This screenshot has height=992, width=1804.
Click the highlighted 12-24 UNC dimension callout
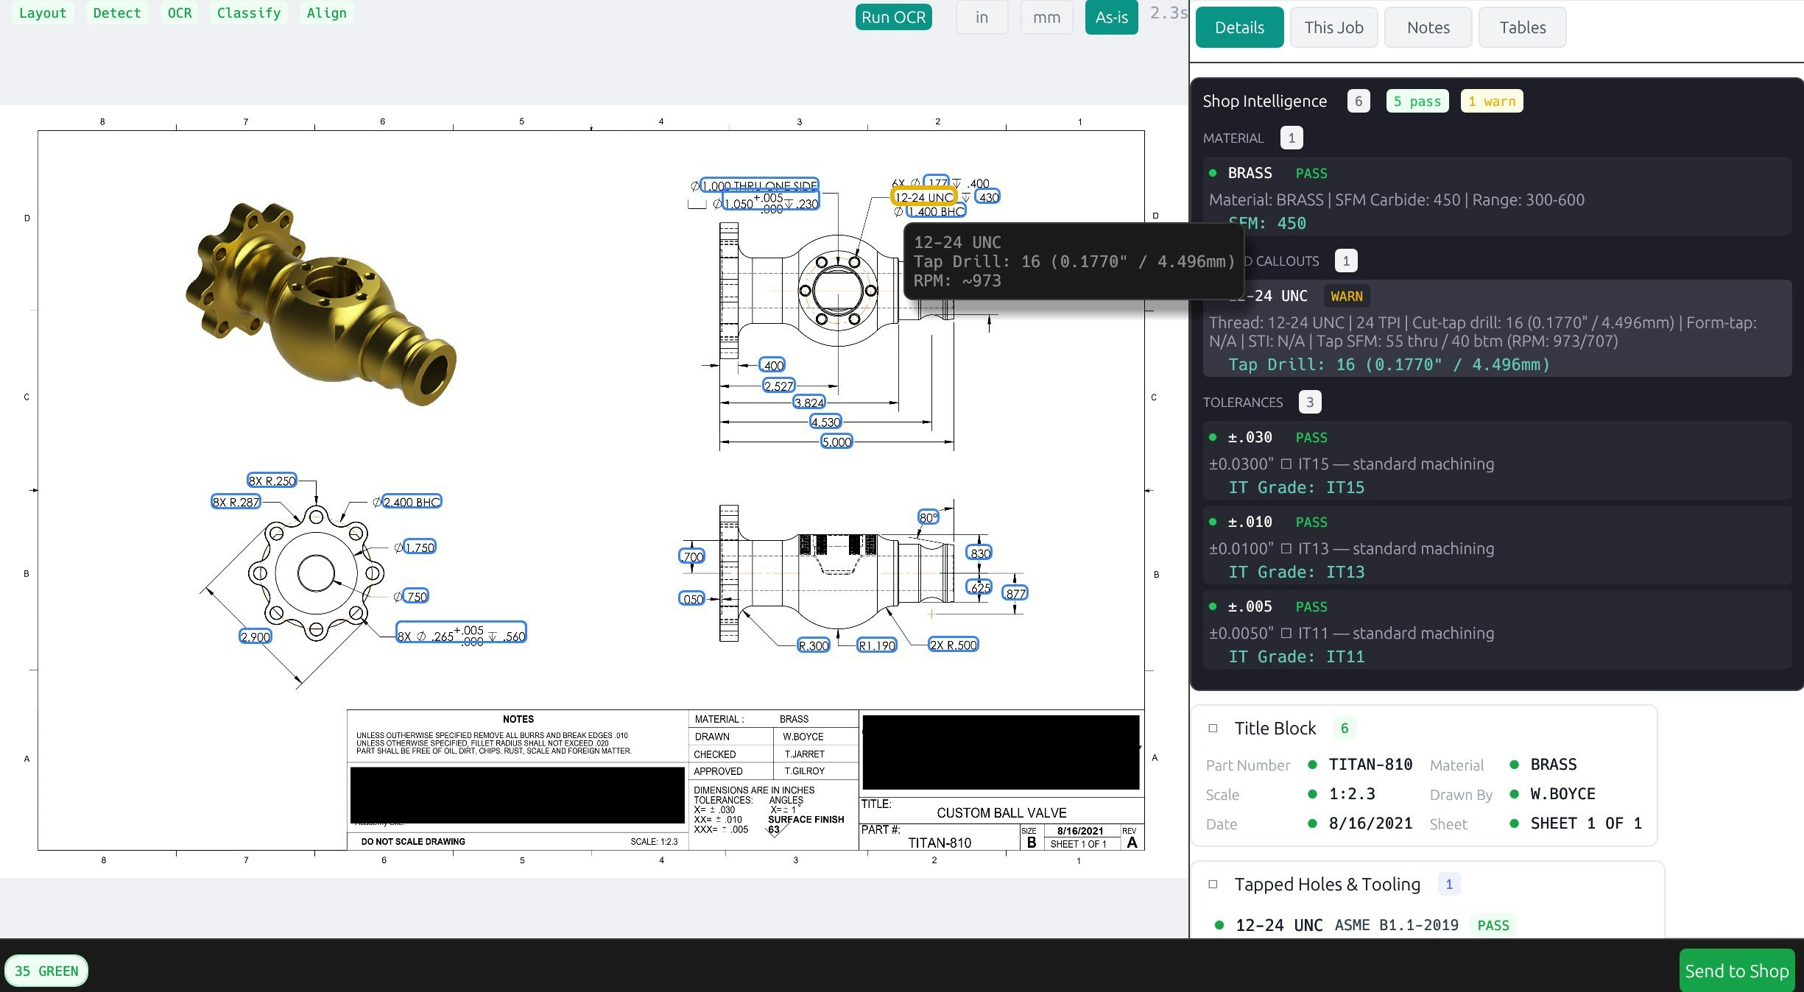(x=923, y=196)
